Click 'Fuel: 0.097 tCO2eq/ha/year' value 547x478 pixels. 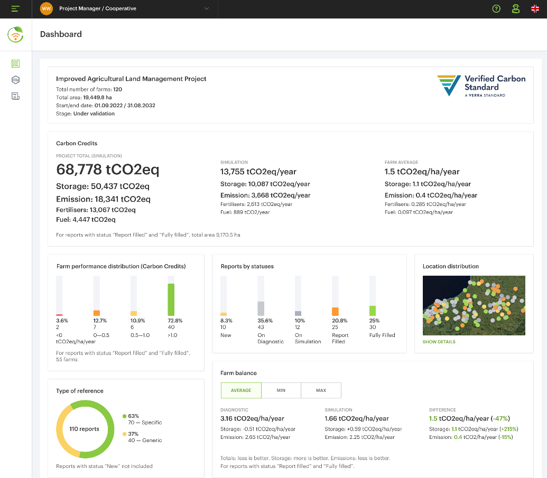pyautogui.click(x=419, y=212)
